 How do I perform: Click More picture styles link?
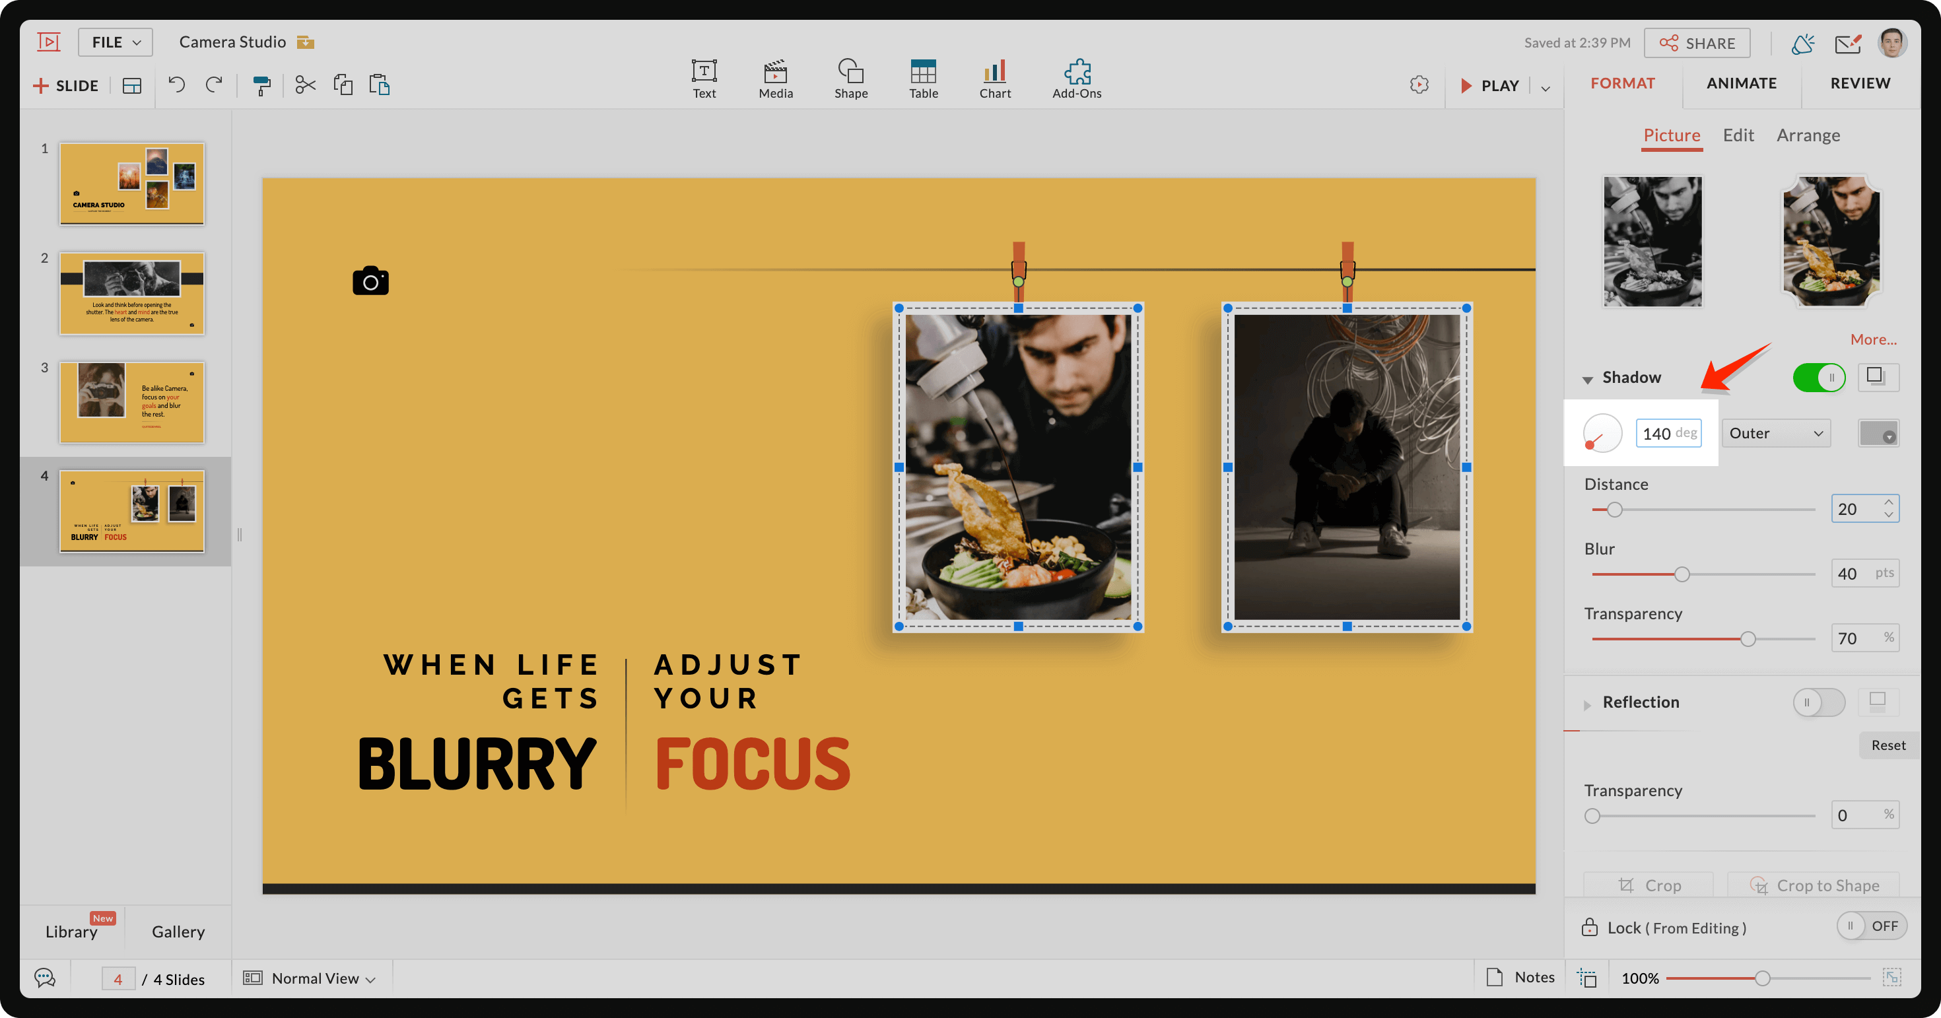click(x=1870, y=339)
